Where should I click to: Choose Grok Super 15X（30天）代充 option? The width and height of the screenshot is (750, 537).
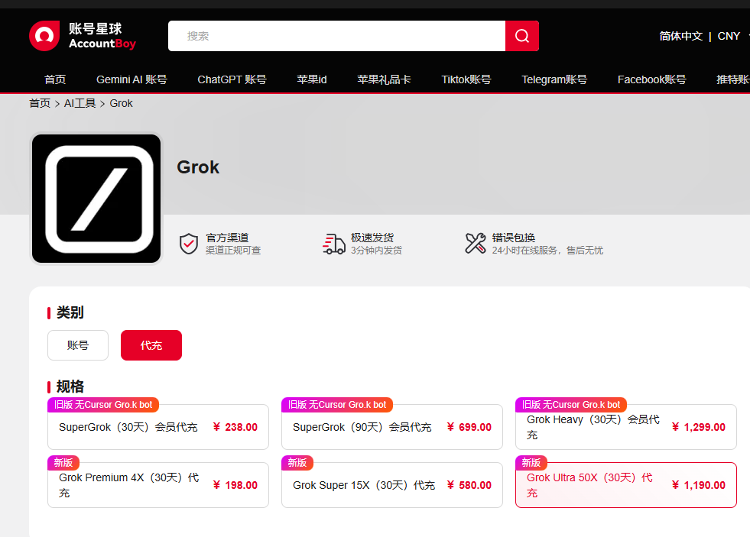click(x=392, y=485)
